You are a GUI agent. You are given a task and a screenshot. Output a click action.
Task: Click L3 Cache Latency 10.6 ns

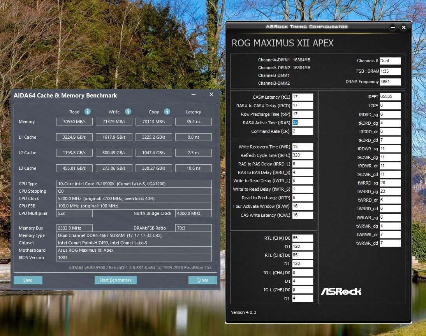tap(194, 168)
